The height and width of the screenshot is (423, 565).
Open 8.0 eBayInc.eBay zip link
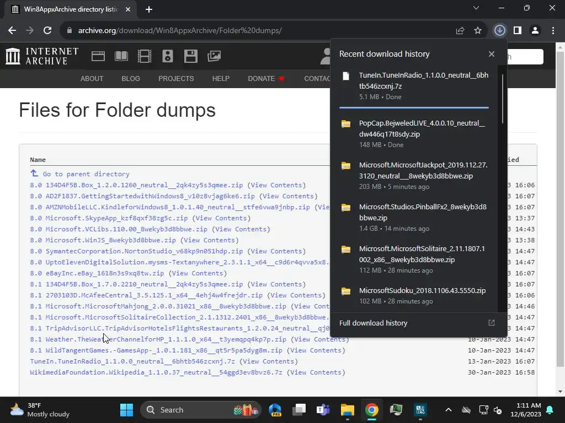(97, 273)
